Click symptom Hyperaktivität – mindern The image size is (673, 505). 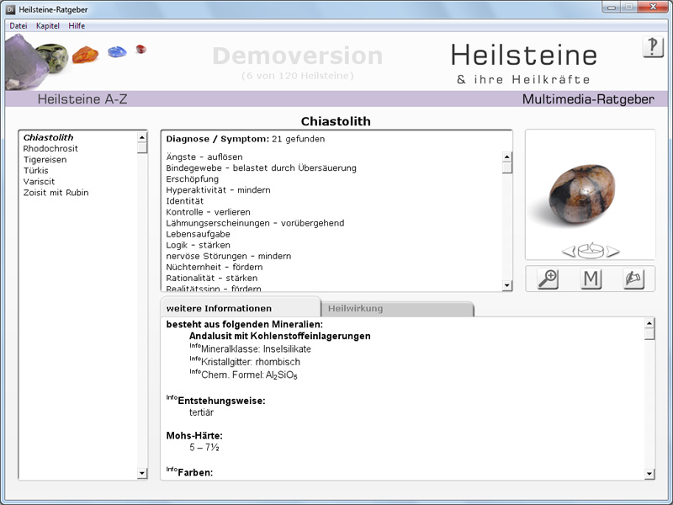(x=218, y=190)
